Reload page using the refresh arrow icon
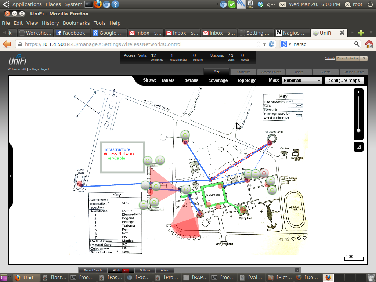The image size is (376, 282). (272, 44)
